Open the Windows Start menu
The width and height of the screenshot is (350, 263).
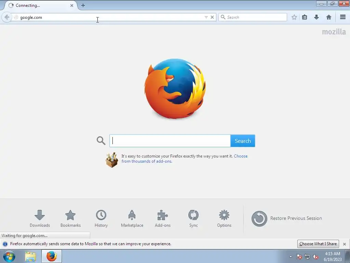(x=9, y=256)
